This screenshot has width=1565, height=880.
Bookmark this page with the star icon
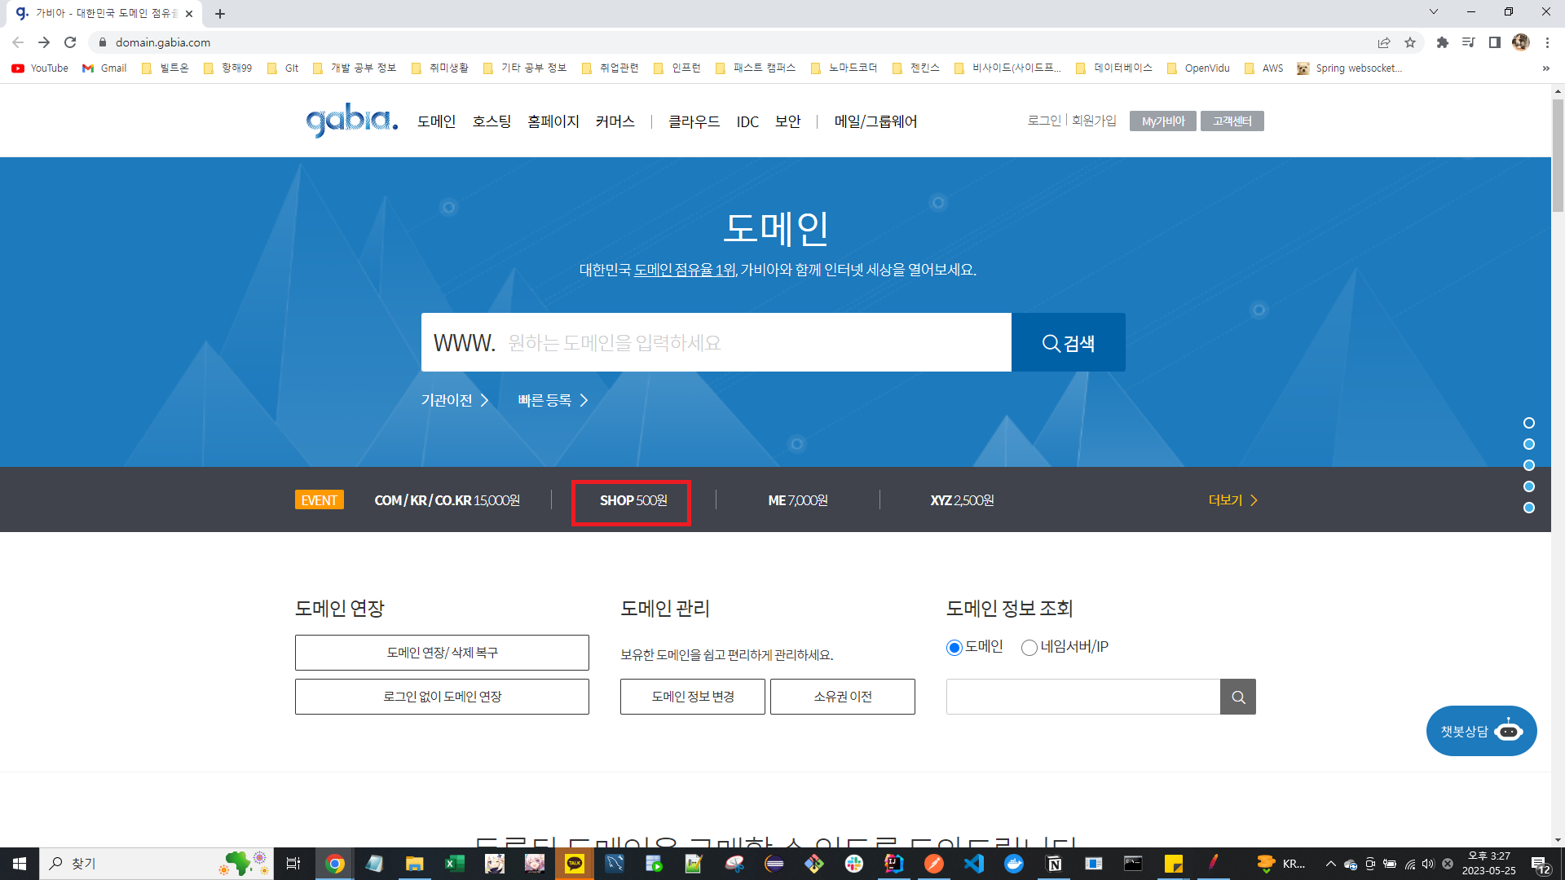(x=1410, y=42)
